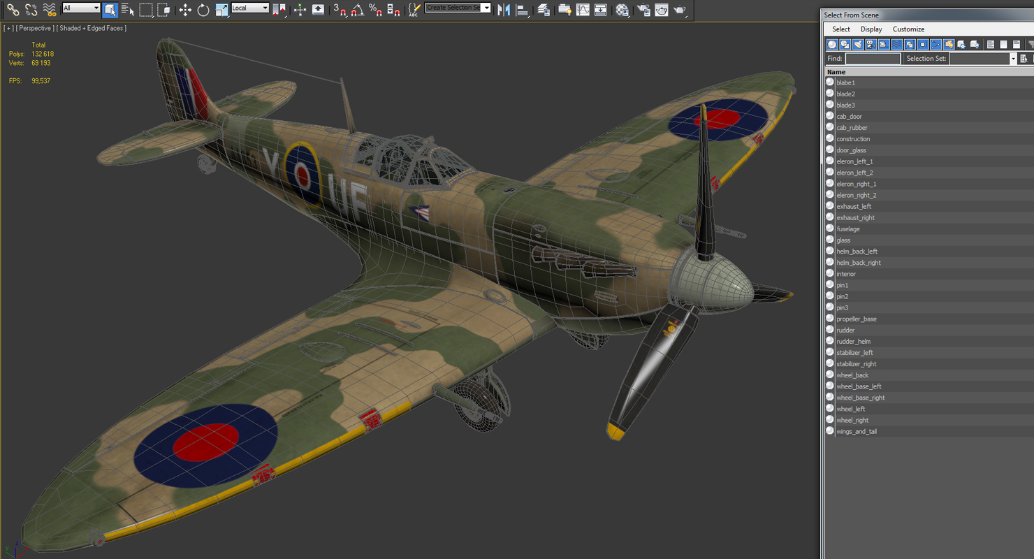Activate the Select Object tool
1034x559 pixels.
(x=110, y=10)
